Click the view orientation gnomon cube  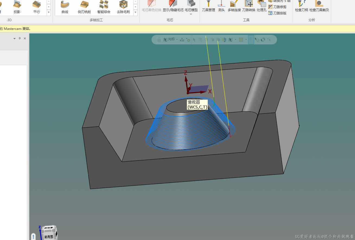point(49,233)
